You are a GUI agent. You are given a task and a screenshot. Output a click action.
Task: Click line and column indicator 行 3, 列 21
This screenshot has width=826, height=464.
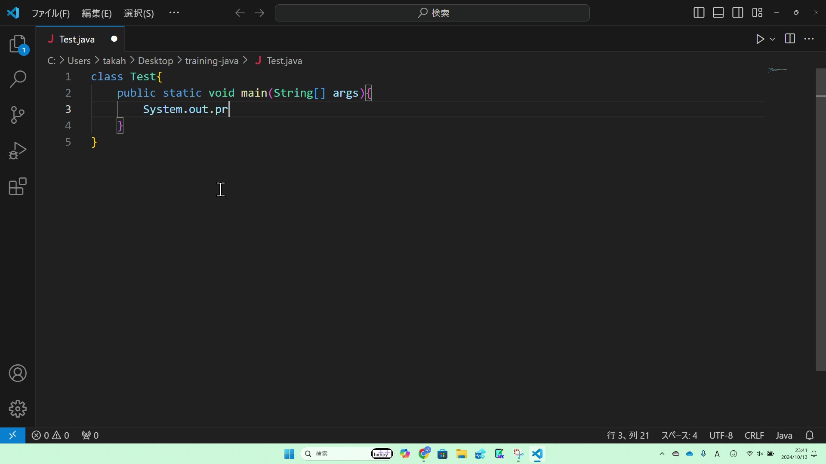(628, 436)
